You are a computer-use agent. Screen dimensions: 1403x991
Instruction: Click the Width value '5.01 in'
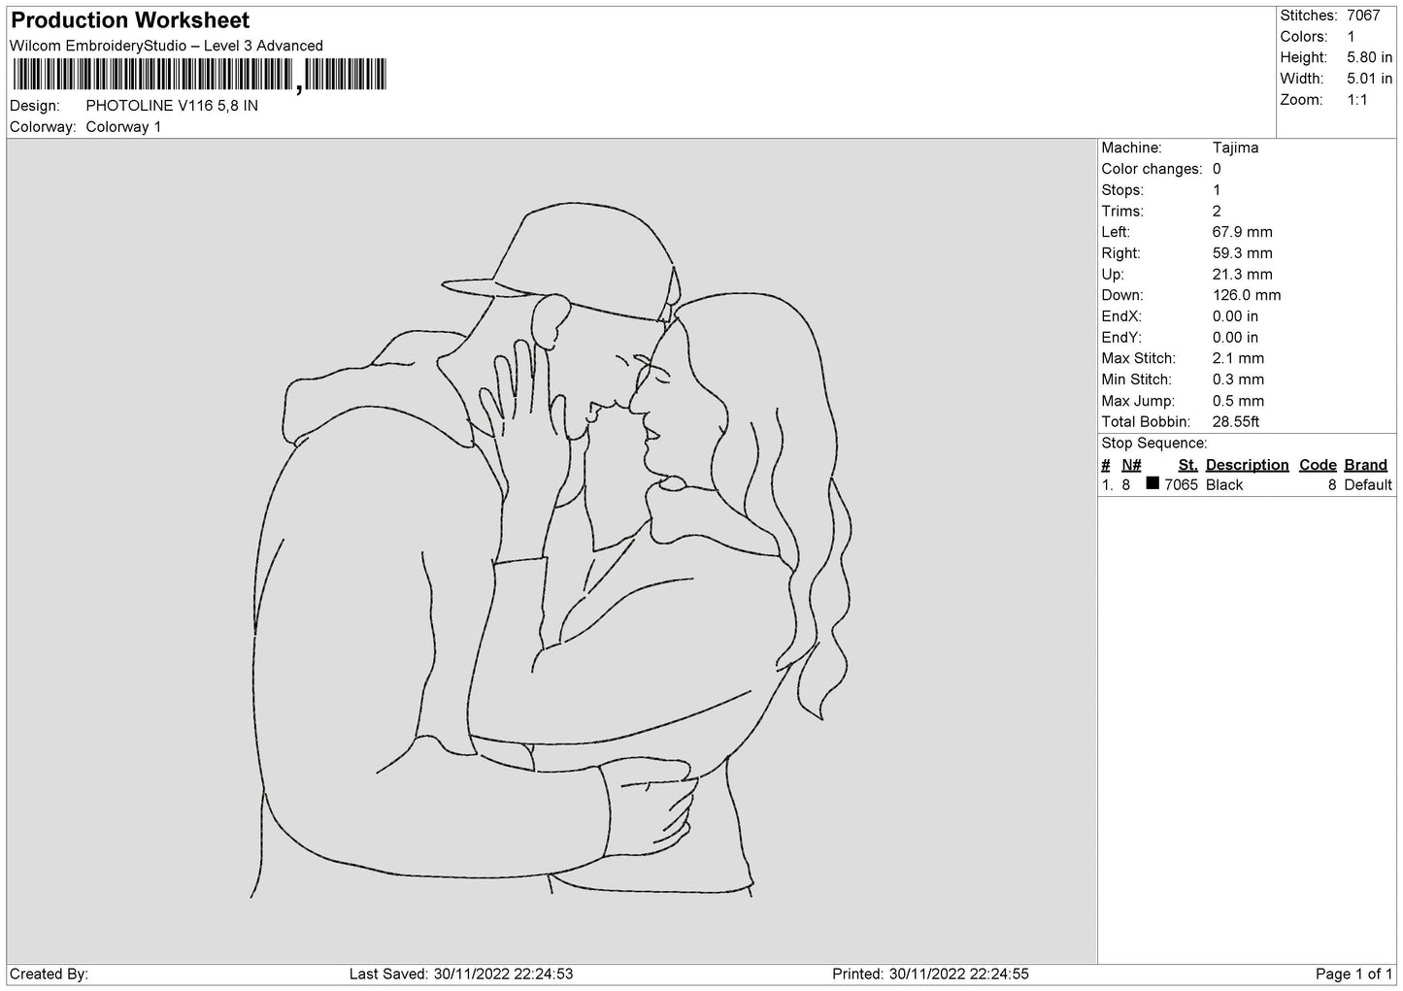[x=1369, y=79]
